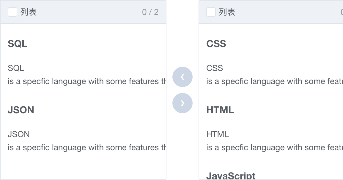Select the JSON heading in left list
The width and height of the screenshot is (343, 180).
(x=21, y=110)
